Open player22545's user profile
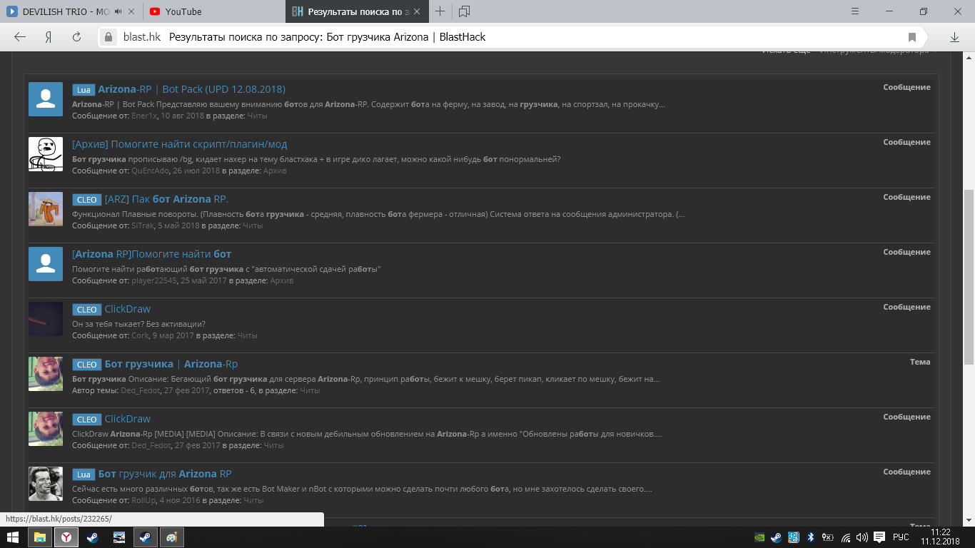Image resolution: width=975 pixels, height=548 pixels. tap(153, 280)
